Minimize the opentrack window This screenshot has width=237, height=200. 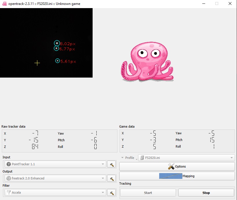[204, 4]
